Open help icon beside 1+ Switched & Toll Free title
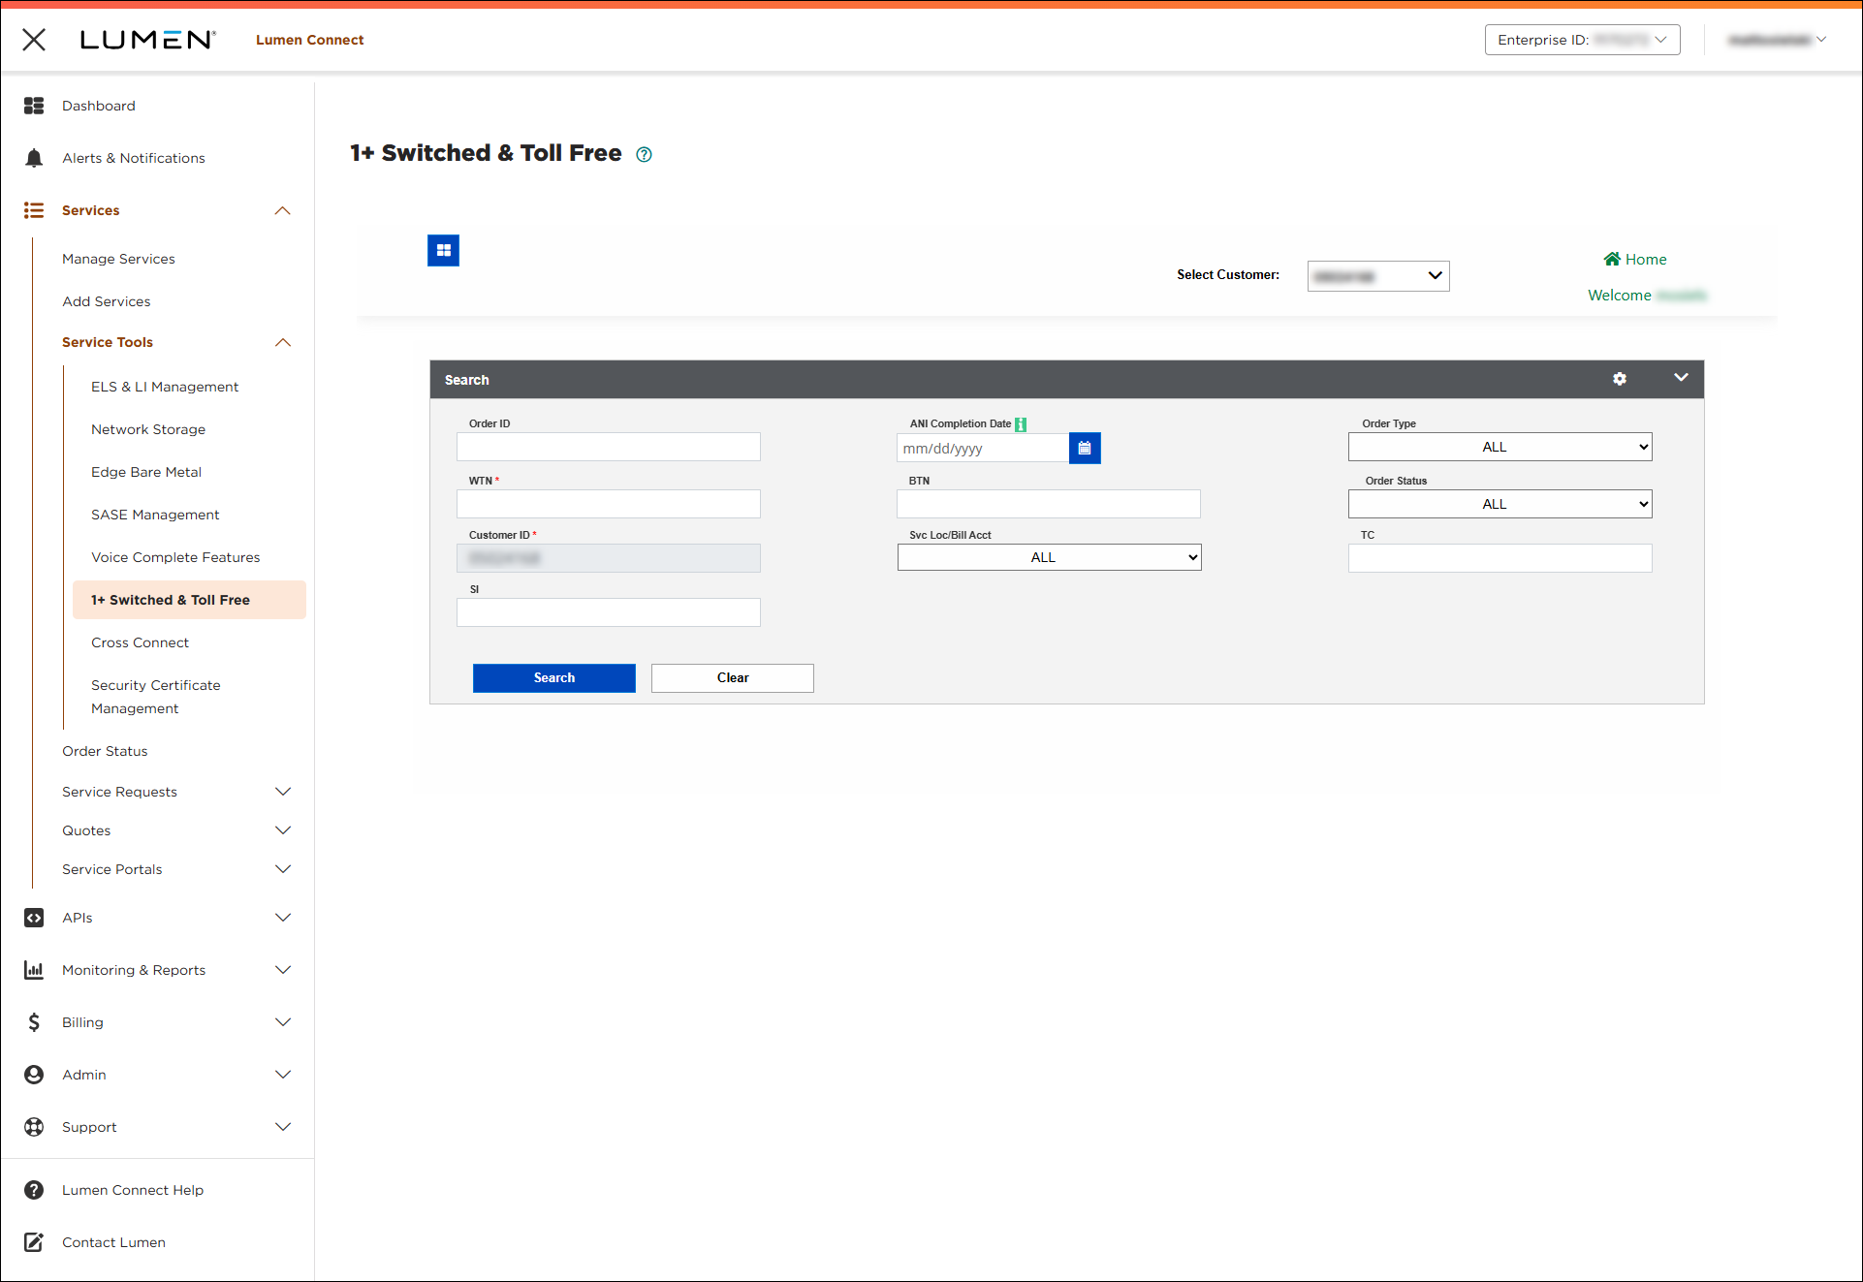This screenshot has width=1863, height=1282. 645,154
